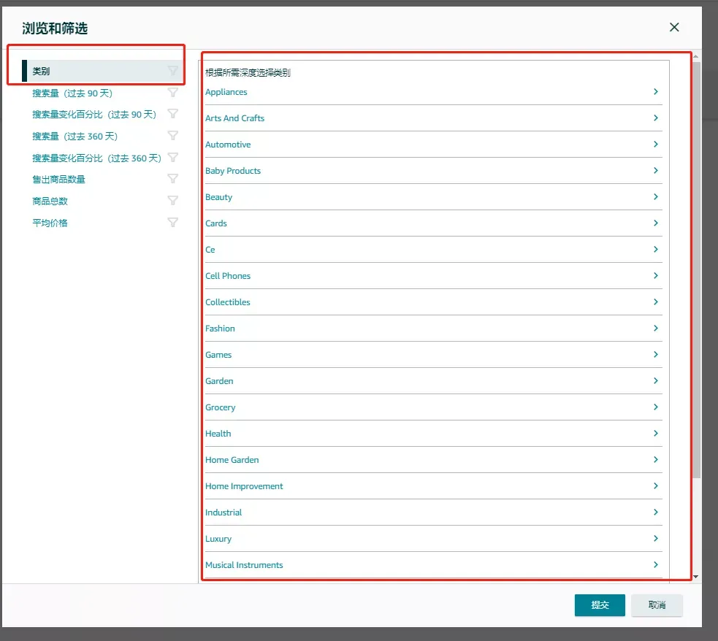The height and width of the screenshot is (641, 718).
Task: Click the funnel icon next to 平均价格
Action: (172, 223)
